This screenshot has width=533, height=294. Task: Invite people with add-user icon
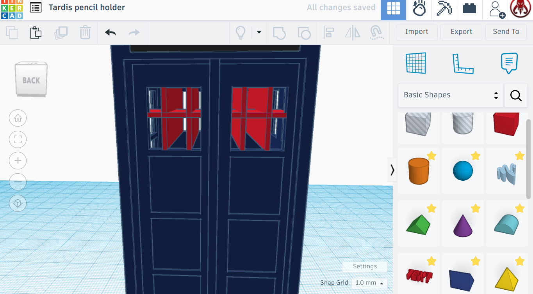(497, 9)
